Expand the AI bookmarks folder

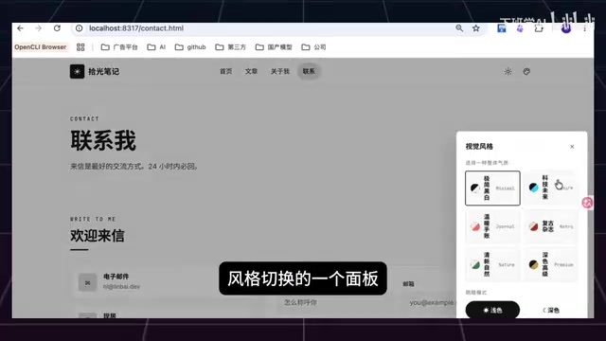pyautogui.click(x=156, y=47)
